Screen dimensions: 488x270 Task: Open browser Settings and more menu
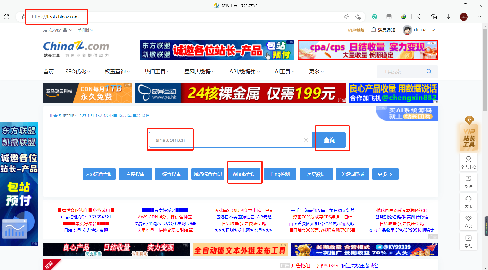pos(479,17)
